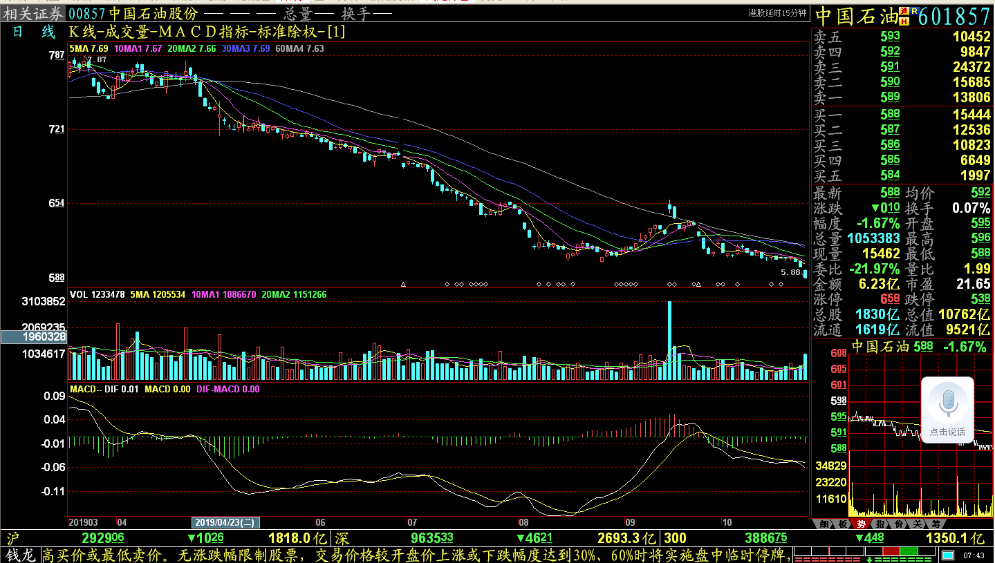This screenshot has height=563, width=995.
Task: Click the DIF-MACD 0.00 label
Action: (x=228, y=389)
